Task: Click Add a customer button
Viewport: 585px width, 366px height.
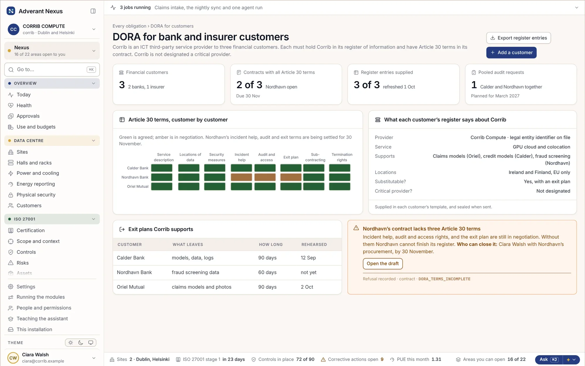Action: [511, 53]
